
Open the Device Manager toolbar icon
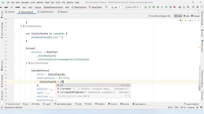pyautogui.click(x=184, y=7)
